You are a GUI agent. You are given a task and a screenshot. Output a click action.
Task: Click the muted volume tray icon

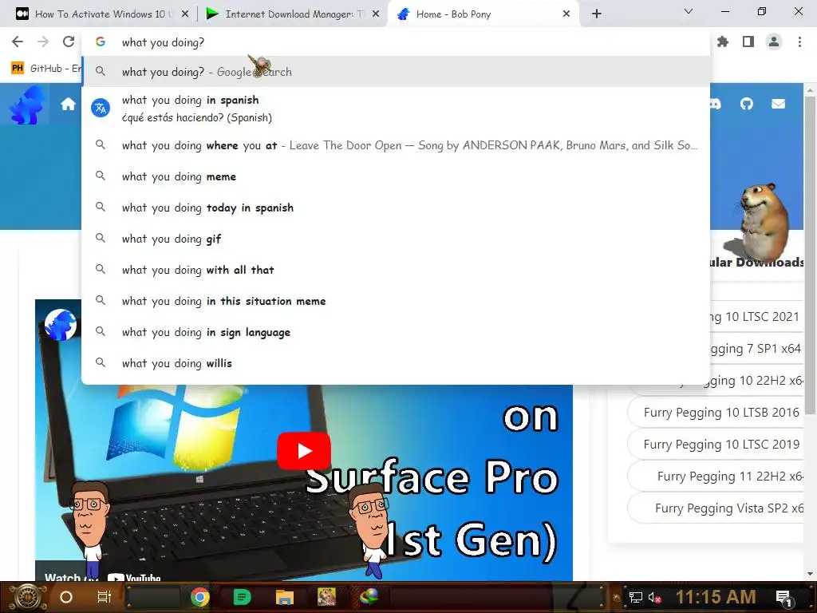[x=654, y=597]
